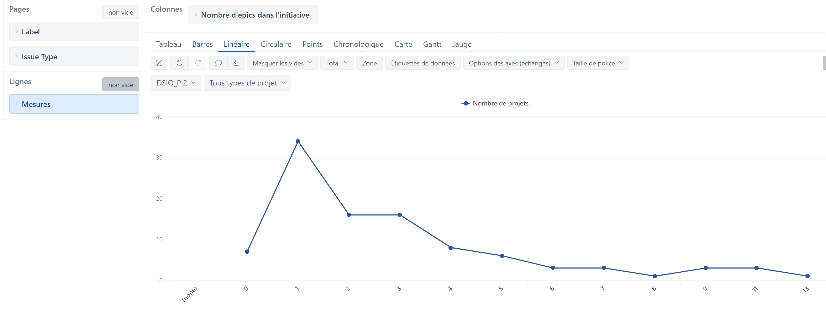This screenshot has height=330, width=826.
Task: Click the Nombre de projets legend text
Action: (500, 103)
